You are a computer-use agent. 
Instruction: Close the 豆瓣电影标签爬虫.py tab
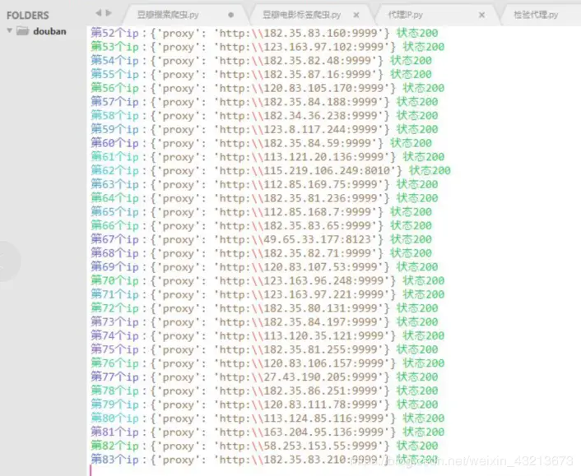pos(356,15)
